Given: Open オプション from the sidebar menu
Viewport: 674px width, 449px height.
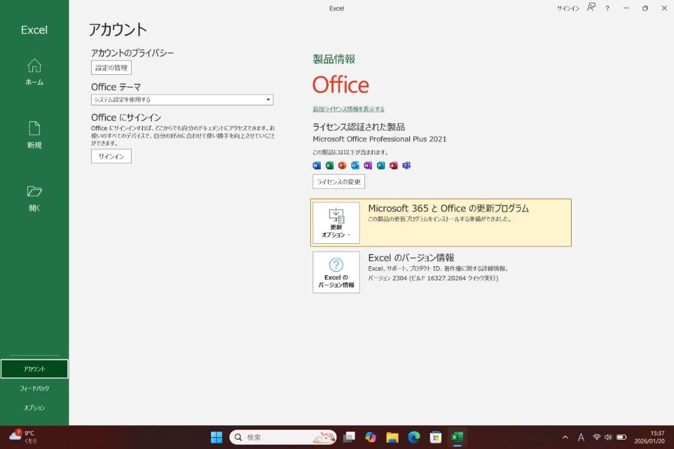Looking at the screenshot, I should coord(34,408).
